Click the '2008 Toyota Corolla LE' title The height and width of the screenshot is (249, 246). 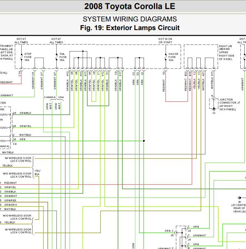pos(130,7)
